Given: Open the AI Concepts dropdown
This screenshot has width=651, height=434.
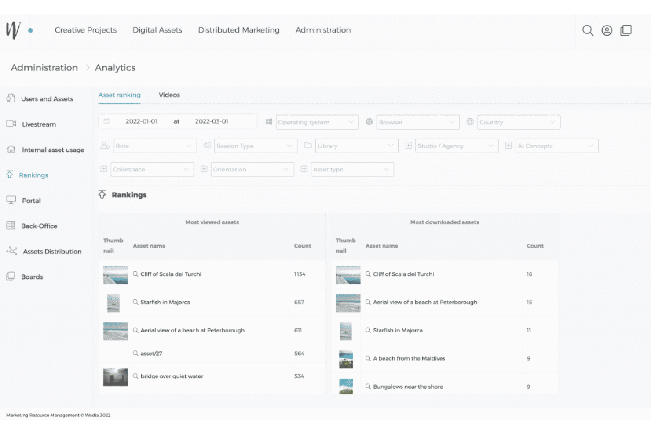Looking at the screenshot, I should (x=557, y=146).
